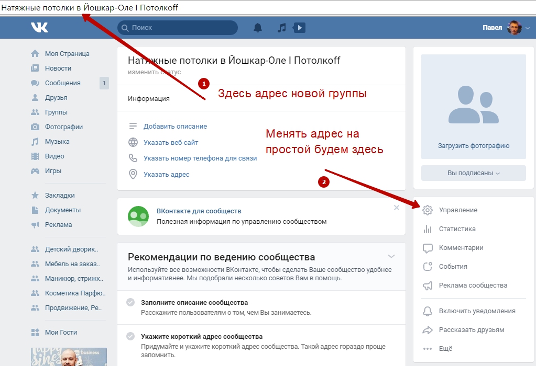Click the Комментарии speech bubble icon
Image resolution: width=536 pixels, height=366 pixels.
click(428, 248)
